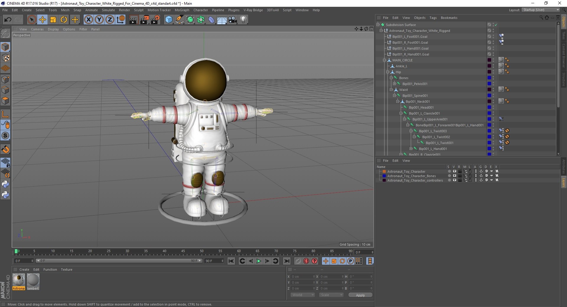Collapse the Subdivision Surface tree item
Screen dimensions: 567x307
click(x=378, y=25)
